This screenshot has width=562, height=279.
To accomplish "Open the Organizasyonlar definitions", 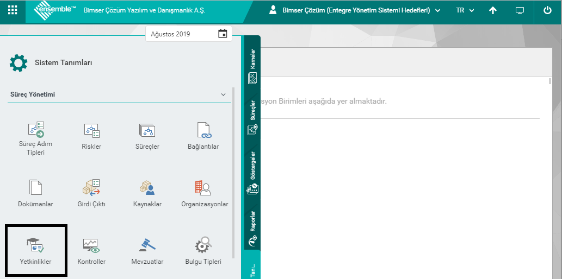I will [205, 194].
